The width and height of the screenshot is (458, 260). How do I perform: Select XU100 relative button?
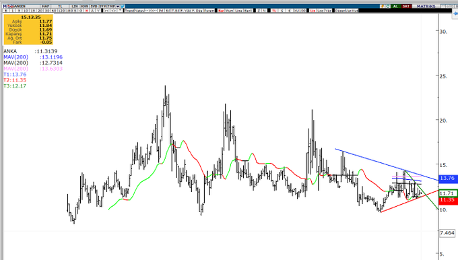[x=300, y=11]
